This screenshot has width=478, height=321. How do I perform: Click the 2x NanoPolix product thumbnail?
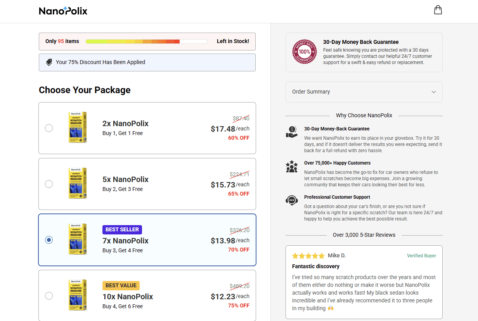[78, 127]
